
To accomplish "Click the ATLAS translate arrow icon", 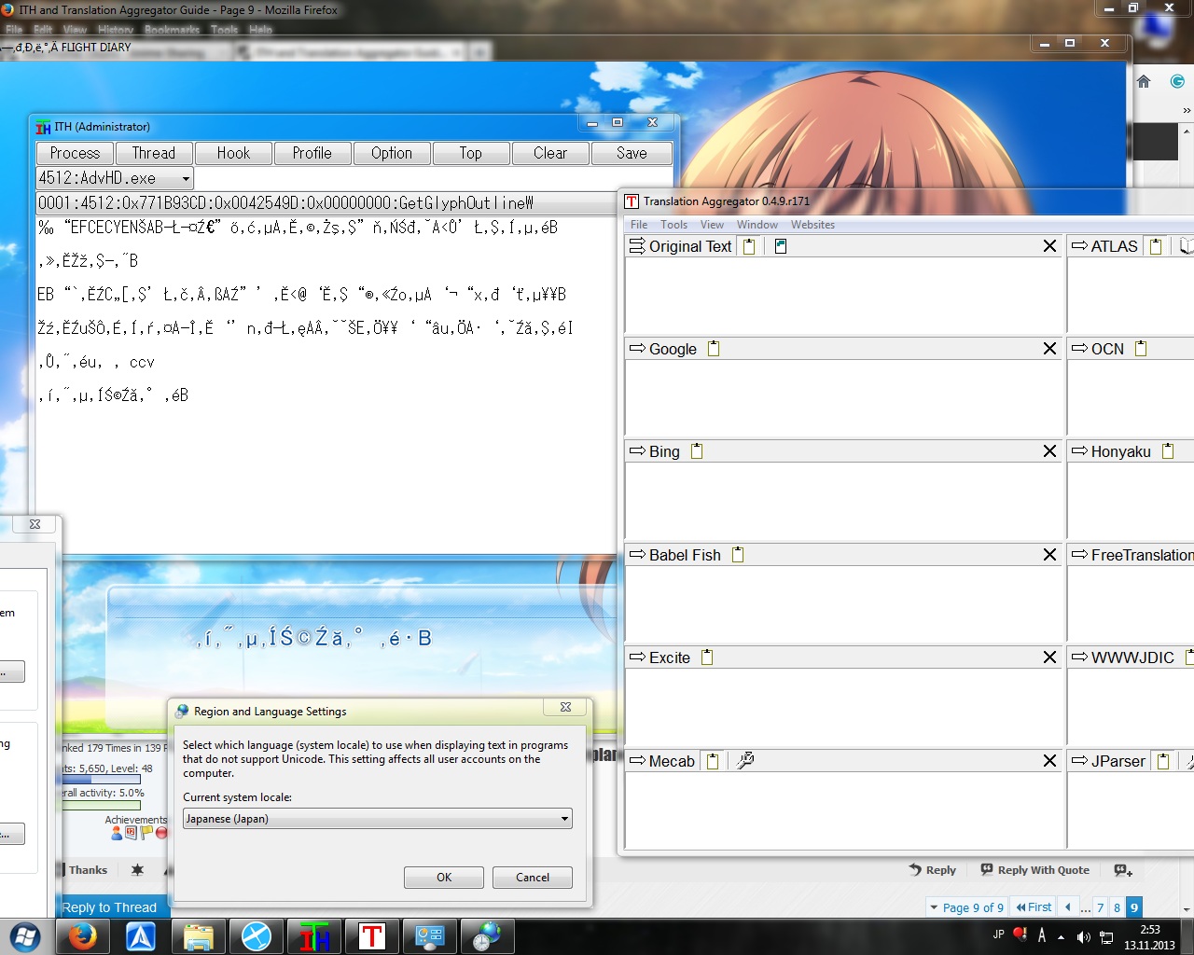I will click(x=1079, y=246).
